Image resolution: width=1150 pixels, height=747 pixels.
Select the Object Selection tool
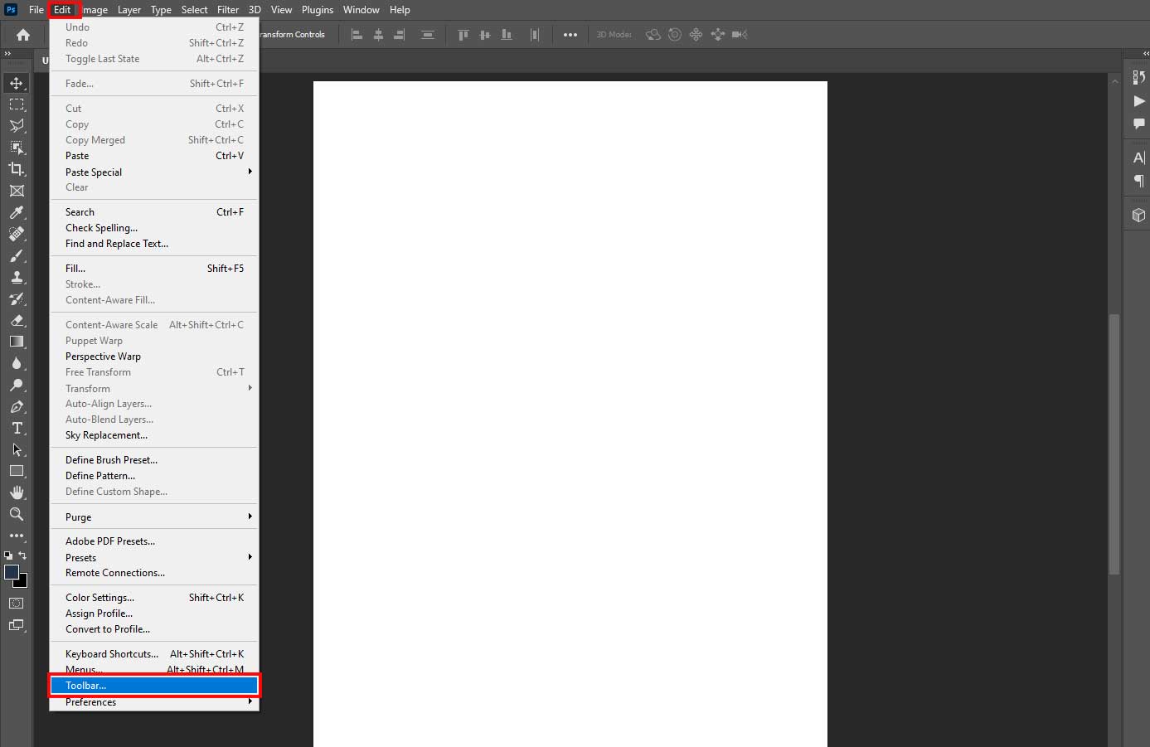coord(16,148)
